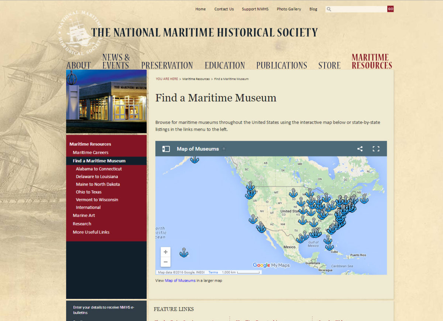Screen dimensions: 443x321
Task: Go to the Photo Gallery page
Action: pyautogui.click(x=289, y=9)
